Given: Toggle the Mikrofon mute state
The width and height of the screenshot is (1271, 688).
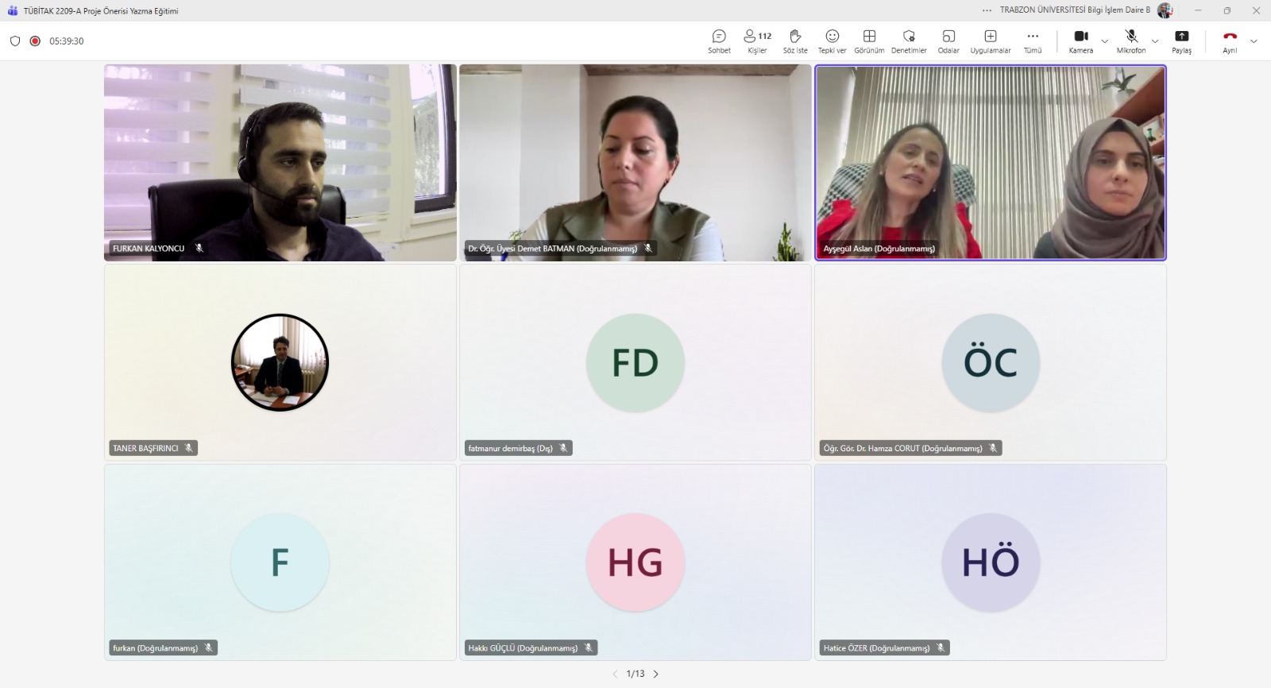Looking at the screenshot, I should pos(1130,41).
